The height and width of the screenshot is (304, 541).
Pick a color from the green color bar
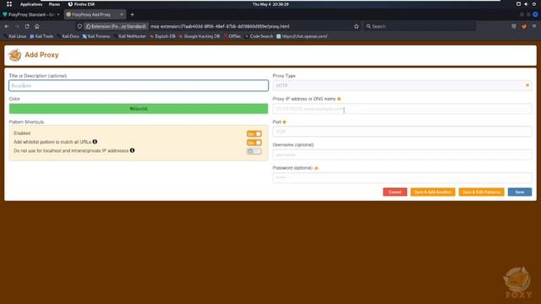pyautogui.click(x=139, y=109)
